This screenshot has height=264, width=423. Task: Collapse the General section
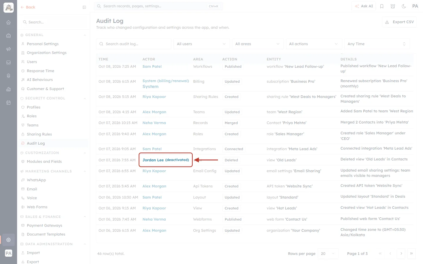click(x=85, y=35)
